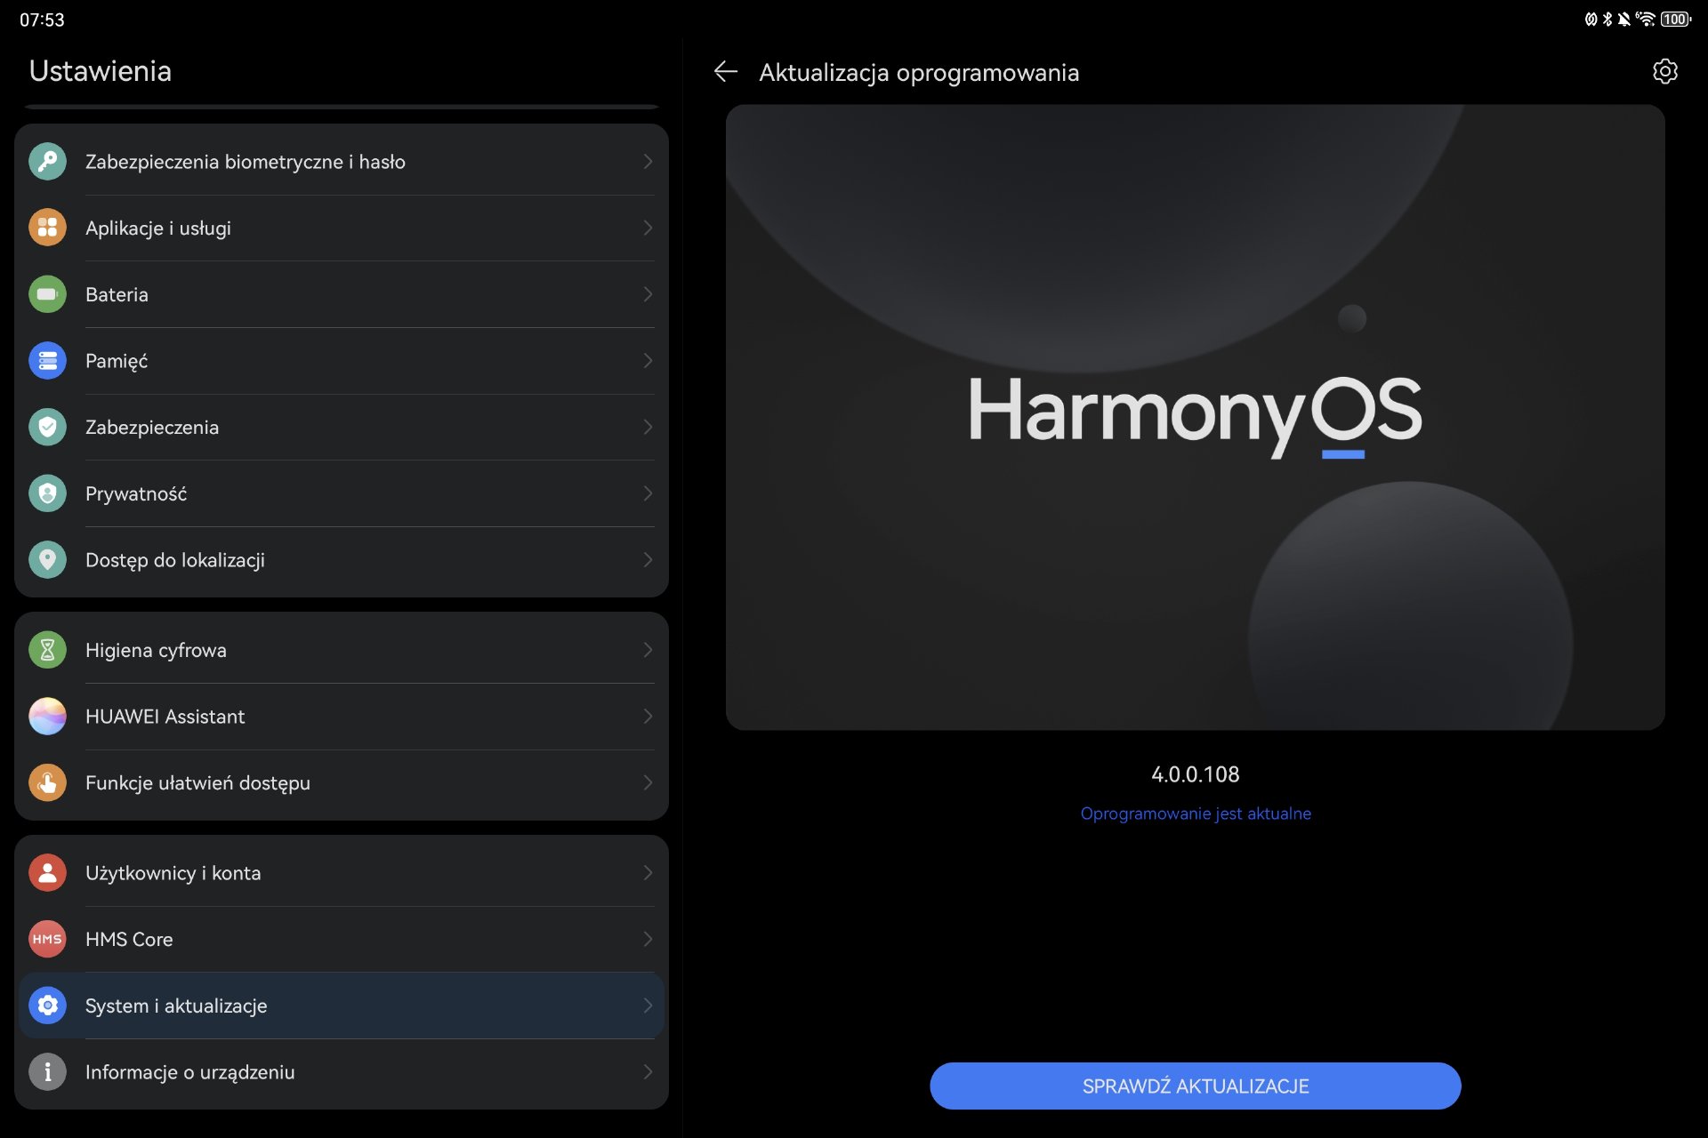Click the chevron beside Prywatność
Screen dimensions: 1708x1138
tap(648, 493)
